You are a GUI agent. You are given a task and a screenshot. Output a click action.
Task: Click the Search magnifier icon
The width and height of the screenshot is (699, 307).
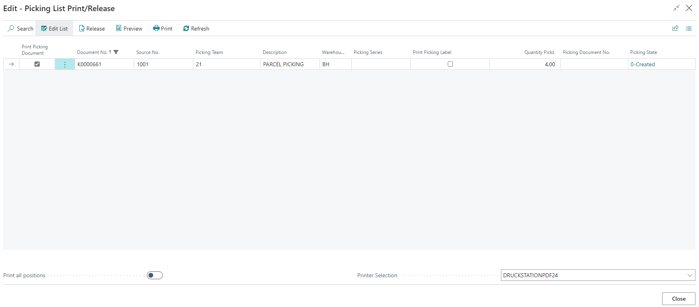point(11,29)
